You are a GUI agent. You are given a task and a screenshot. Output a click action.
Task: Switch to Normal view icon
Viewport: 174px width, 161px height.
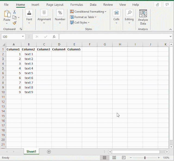tap(104, 157)
